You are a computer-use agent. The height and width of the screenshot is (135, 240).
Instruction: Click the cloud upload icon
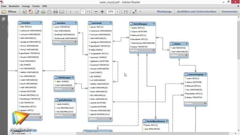43,12
